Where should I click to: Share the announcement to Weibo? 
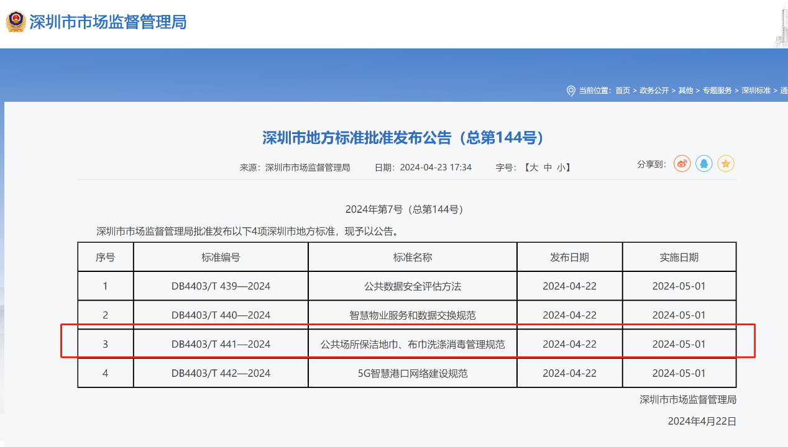[682, 164]
